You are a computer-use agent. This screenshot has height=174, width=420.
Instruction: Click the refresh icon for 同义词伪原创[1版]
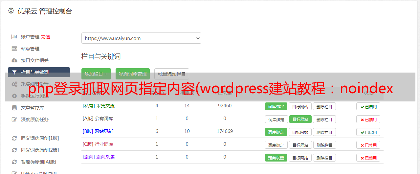tap(14, 138)
